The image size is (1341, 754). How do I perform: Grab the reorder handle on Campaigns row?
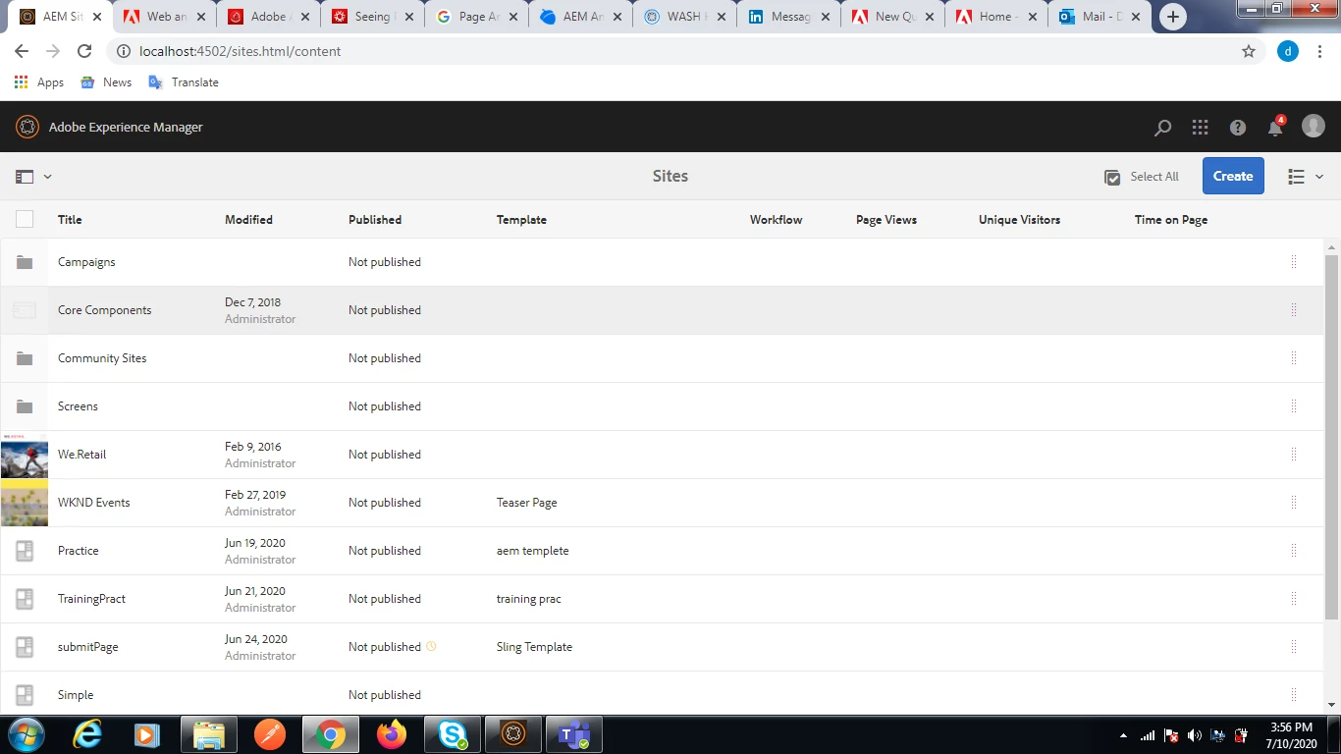tap(1294, 262)
